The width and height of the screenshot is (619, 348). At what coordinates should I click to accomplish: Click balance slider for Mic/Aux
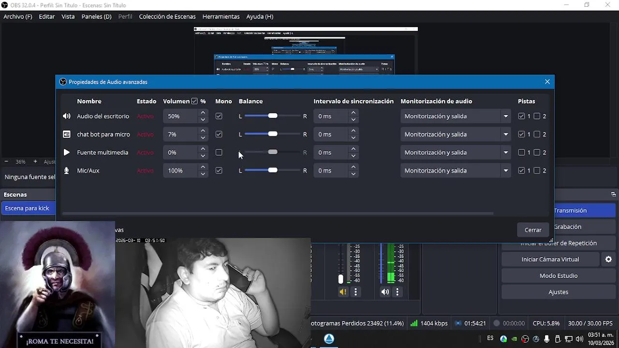point(273,171)
